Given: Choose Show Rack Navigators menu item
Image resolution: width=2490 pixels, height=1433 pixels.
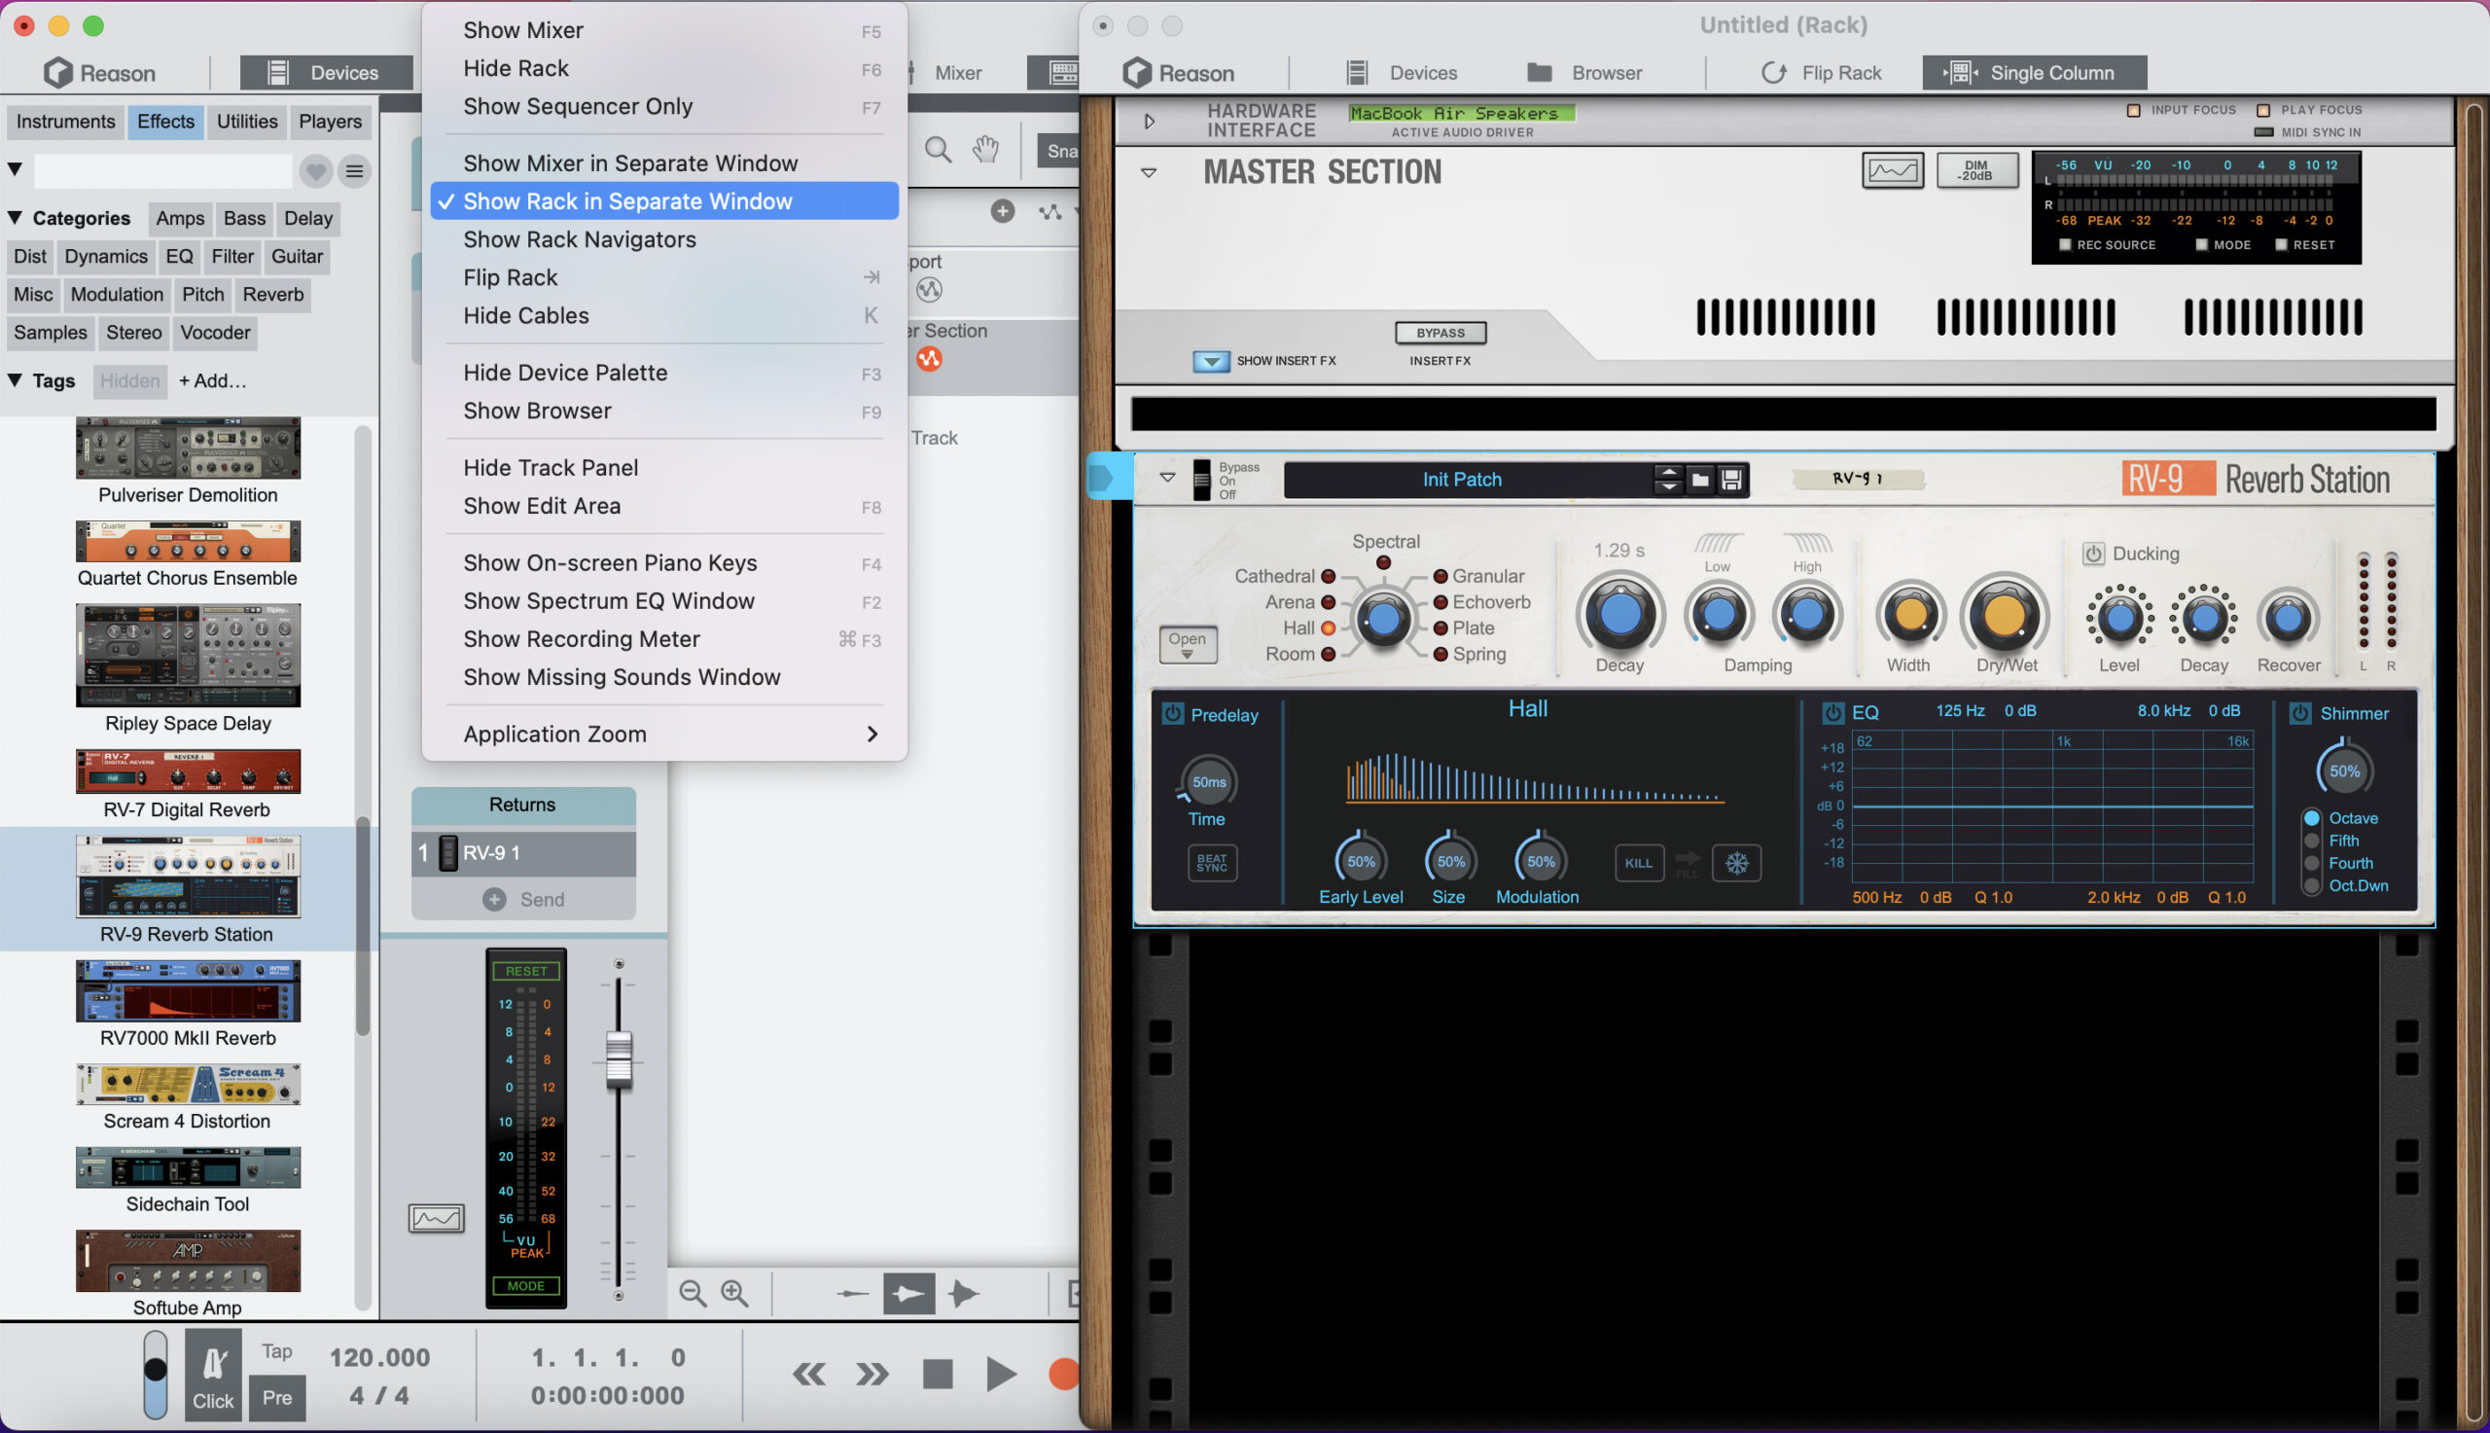Looking at the screenshot, I should pos(664,239).
